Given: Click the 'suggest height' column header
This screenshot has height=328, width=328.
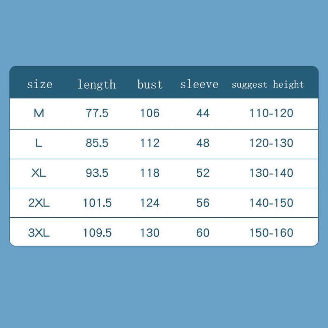Looking at the screenshot, I should point(268,84).
